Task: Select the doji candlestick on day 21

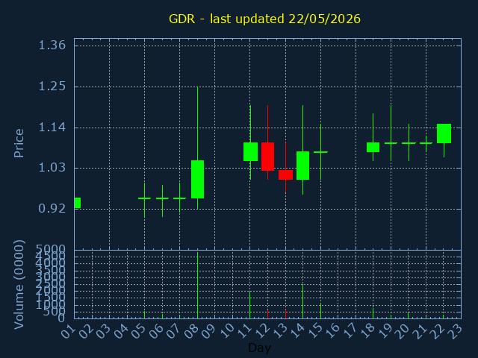Action: [426, 143]
